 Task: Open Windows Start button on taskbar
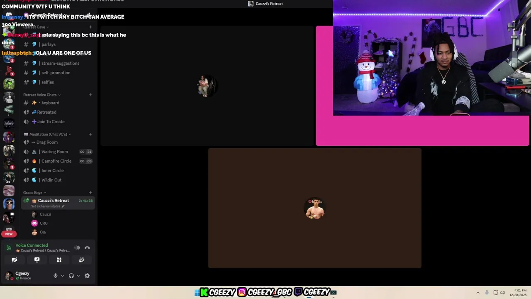point(197,292)
